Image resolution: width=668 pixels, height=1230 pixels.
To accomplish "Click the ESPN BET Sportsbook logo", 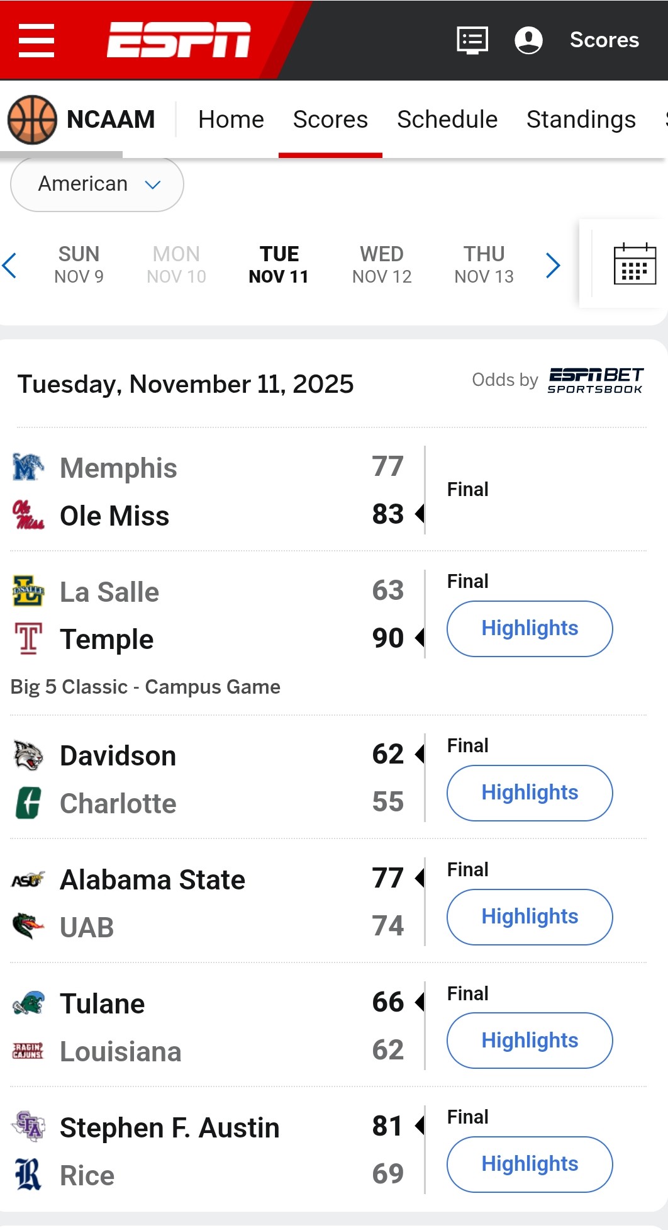I will click(x=595, y=380).
